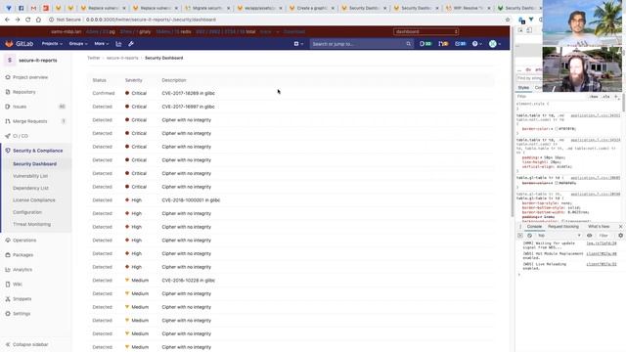This screenshot has height=352, width=626.
Task: Click Download link in the performance bar
Action: click(293, 31)
